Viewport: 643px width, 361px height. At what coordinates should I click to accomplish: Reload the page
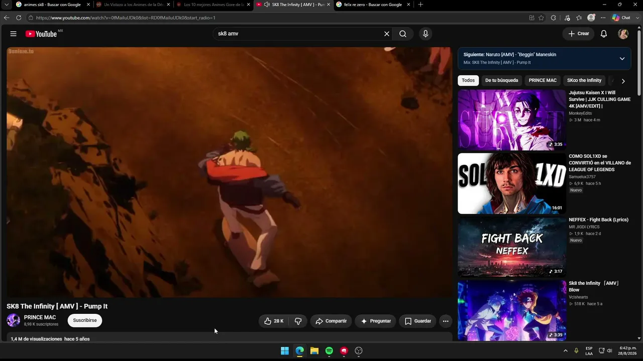[19, 18]
